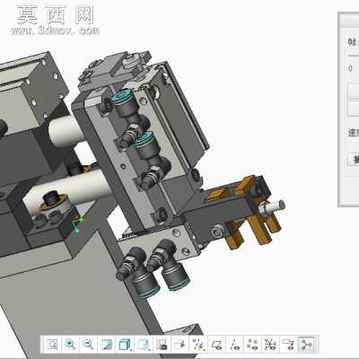This screenshot has width=359, height=359.
Task: Toggle the coordinate system display icon
Action: [x=271, y=344]
